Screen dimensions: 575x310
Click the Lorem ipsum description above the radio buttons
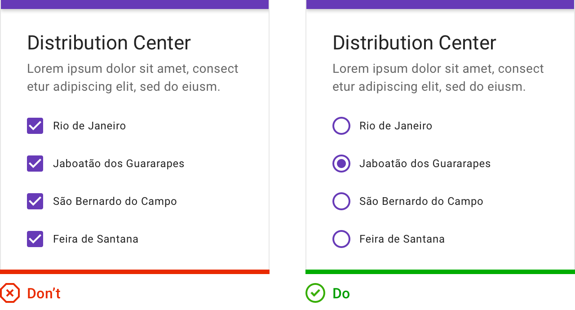coord(438,77)
